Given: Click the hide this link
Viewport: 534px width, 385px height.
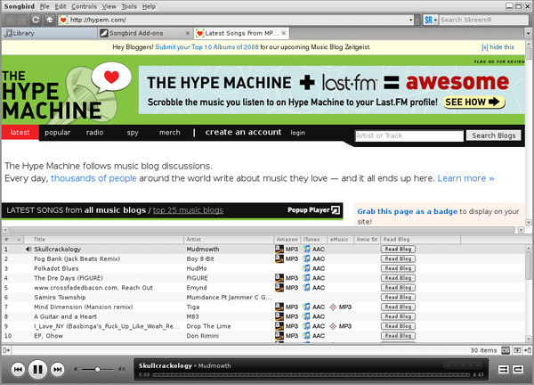Looking at the screenshot, I should point(498,47).
